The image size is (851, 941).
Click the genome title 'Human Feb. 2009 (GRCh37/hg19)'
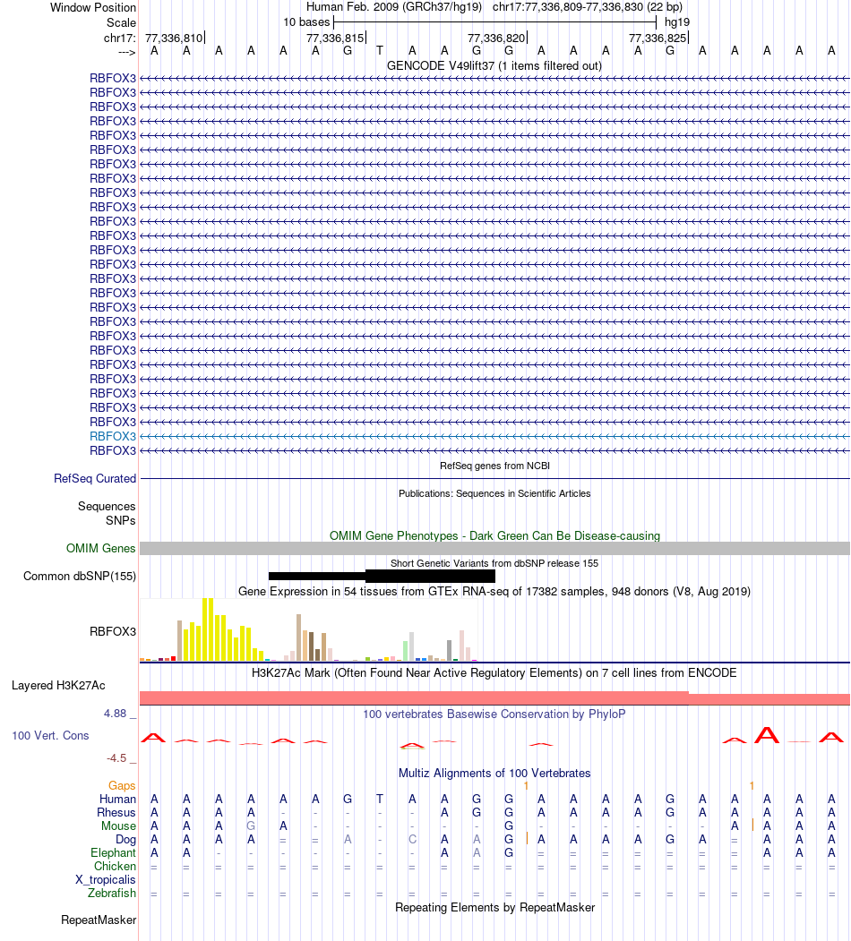pyautogui.click(x=394, y=7)
